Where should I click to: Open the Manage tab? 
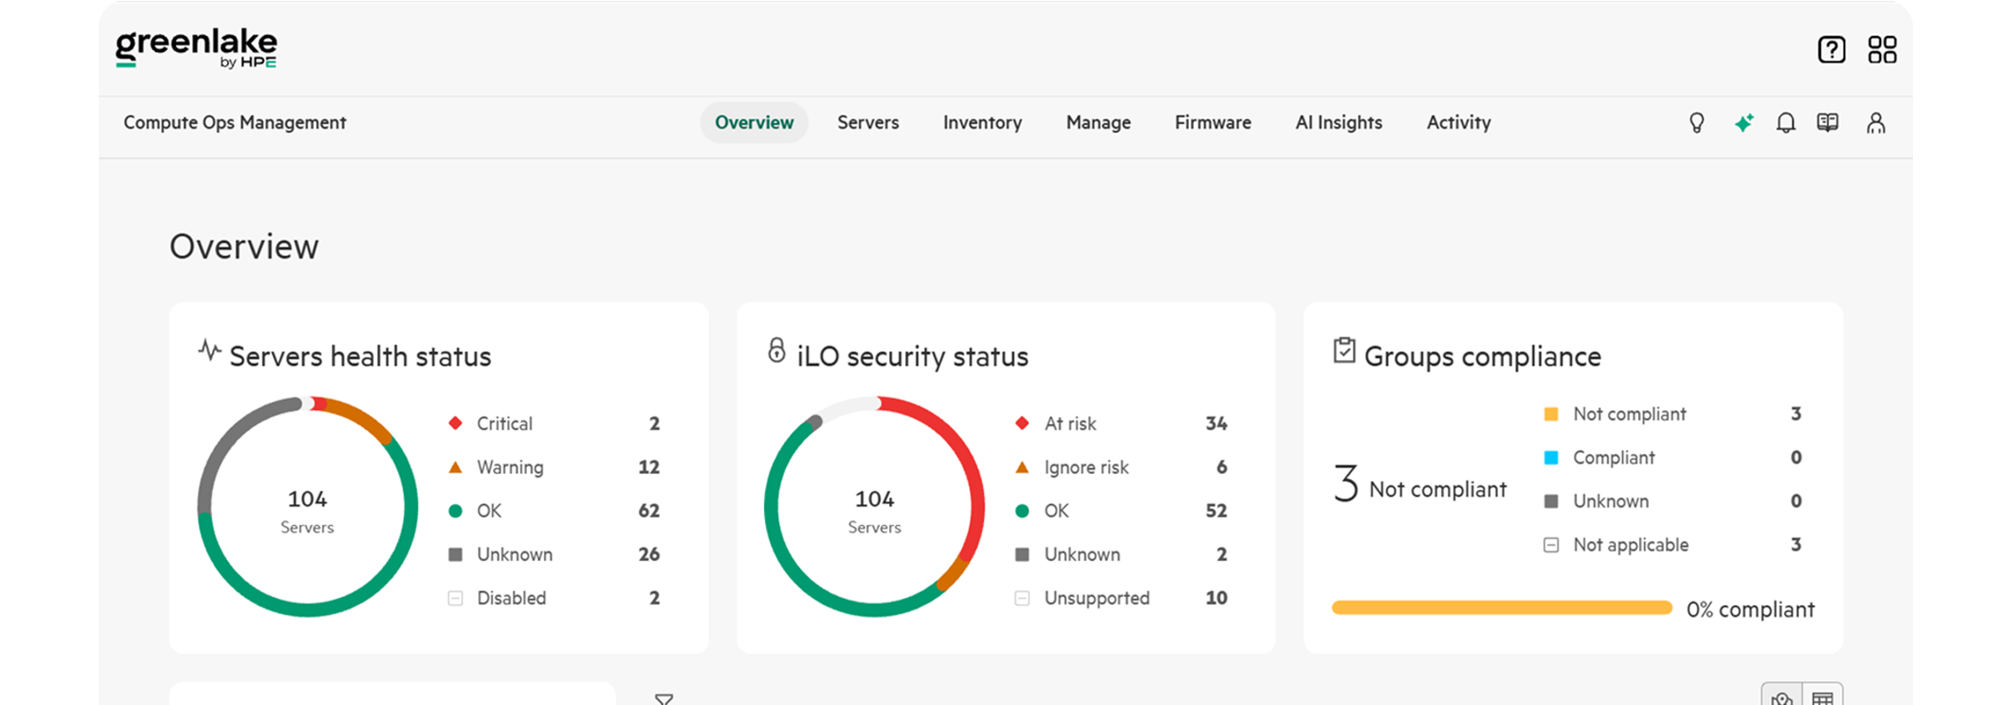pyautogui.click(x=1099, y=122)
